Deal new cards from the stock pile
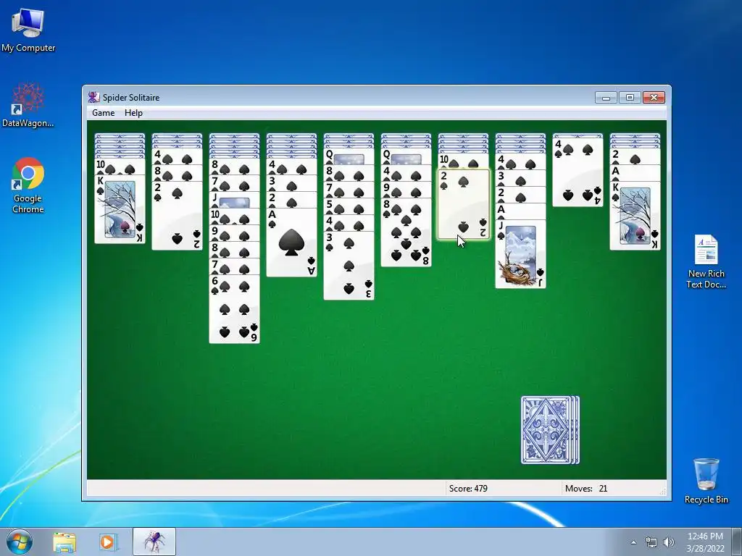The image size is (742, 556). click(550, 430)
